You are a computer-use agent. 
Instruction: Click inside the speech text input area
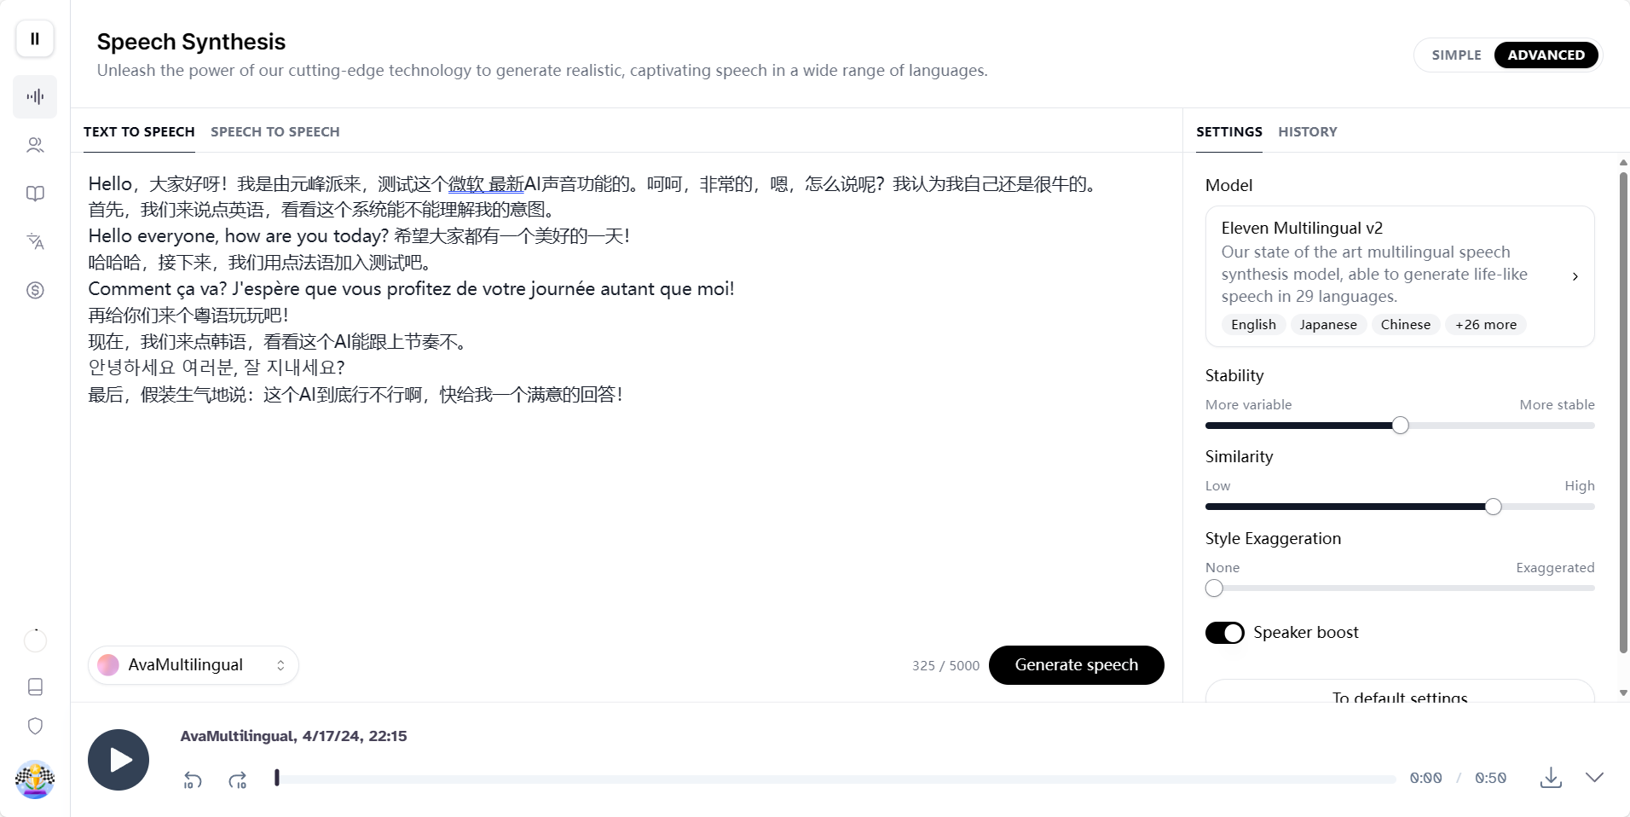(626, 397)
